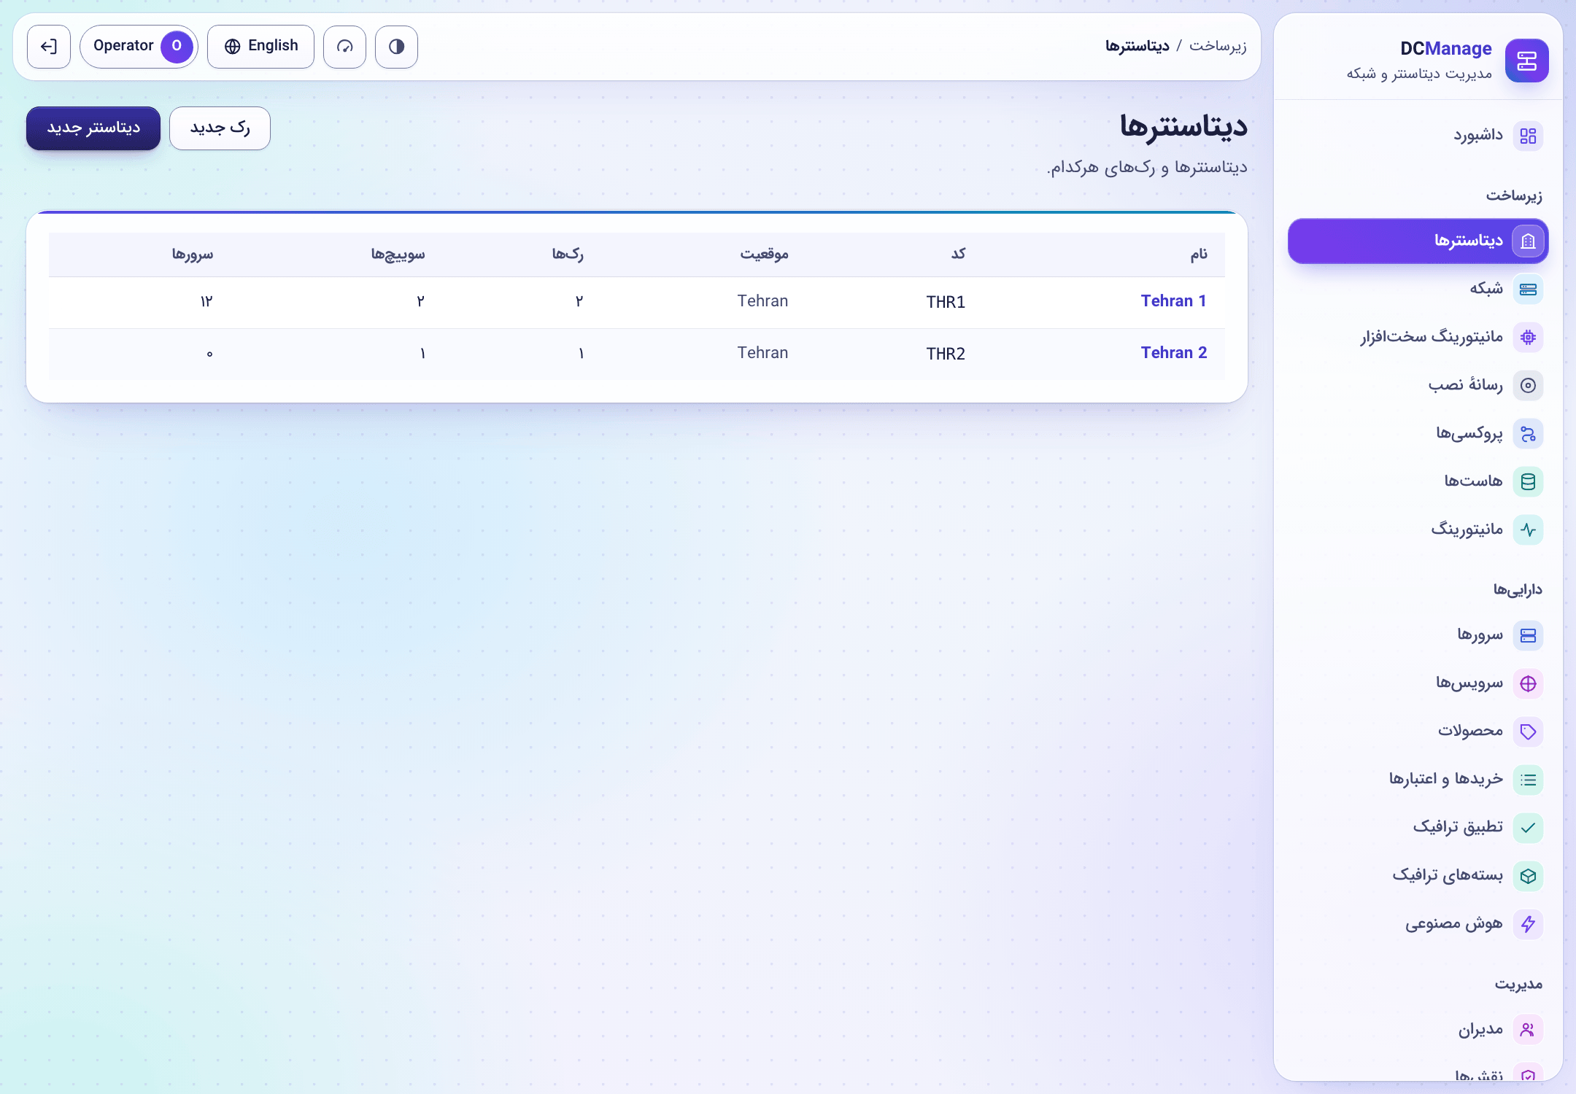1576x1094 pixels.
Task: Select دیتاسنترها sidebar menu item
Action: coord(1418,241)
